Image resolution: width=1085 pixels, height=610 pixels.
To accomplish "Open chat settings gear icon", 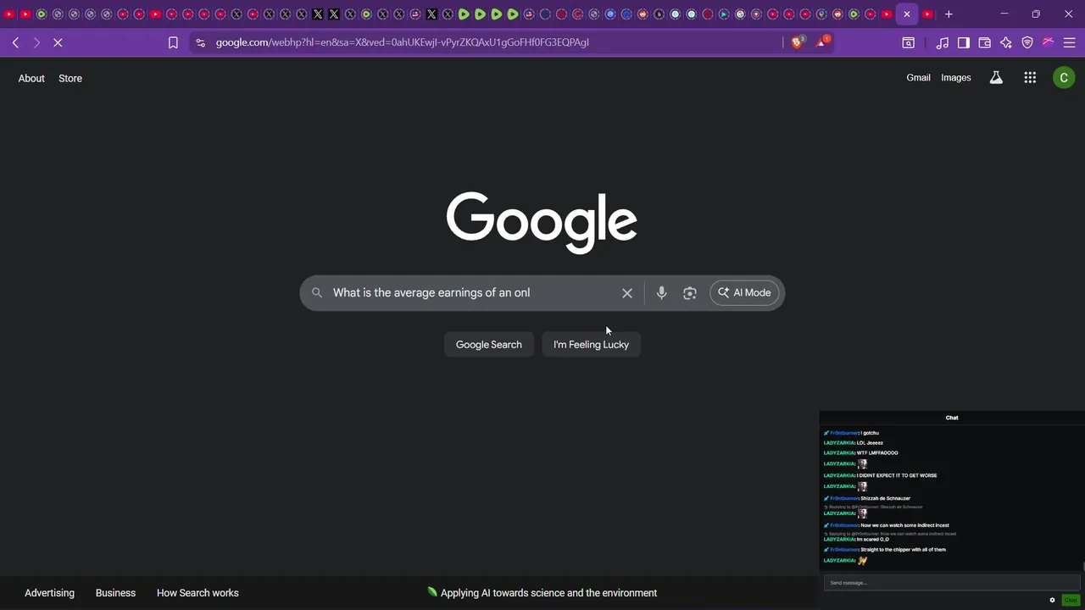I will point(1053,600).
